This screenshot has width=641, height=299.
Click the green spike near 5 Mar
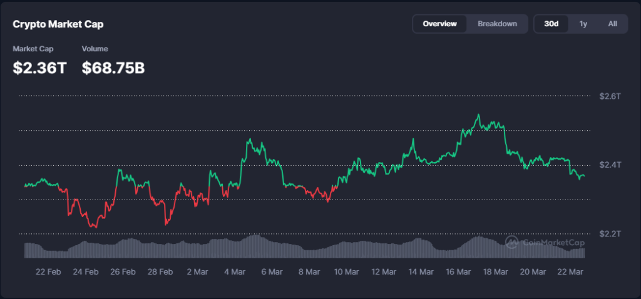(249, 140)
